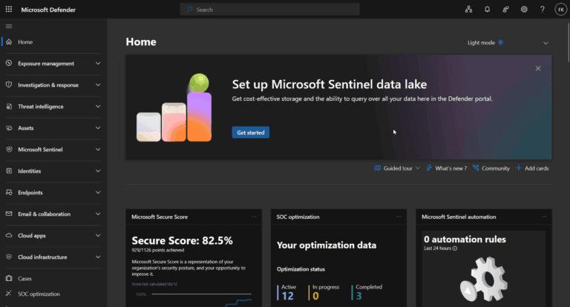Click Add cards button
The width and height of the screenshot is (570, 307).
[x=532, y=168]
